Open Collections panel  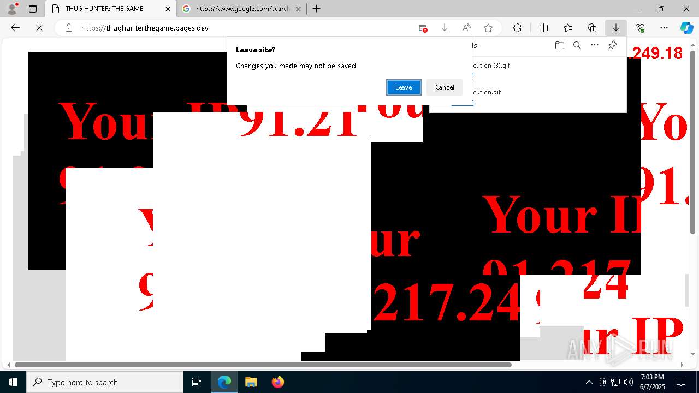coord(592,28)
